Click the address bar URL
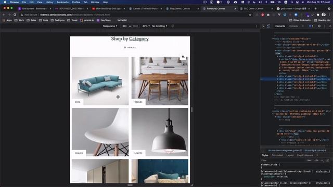Viewport: 333px width, 187px height. pyautogui.click(x=75, y=15)
